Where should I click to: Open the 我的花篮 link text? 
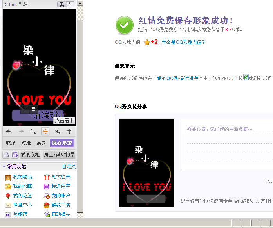22,196
